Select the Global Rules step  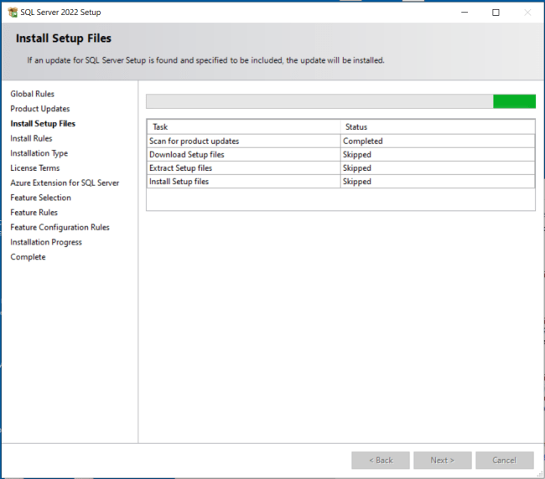33,94
